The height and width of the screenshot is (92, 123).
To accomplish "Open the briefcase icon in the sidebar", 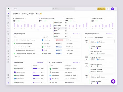I will (8, 23).
